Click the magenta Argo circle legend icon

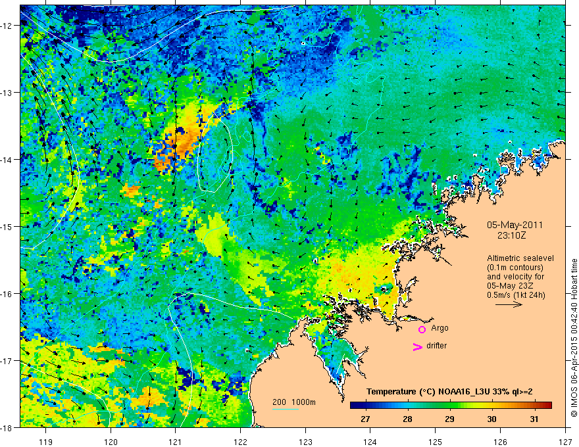pyautogui.click(x=422, y=329)
